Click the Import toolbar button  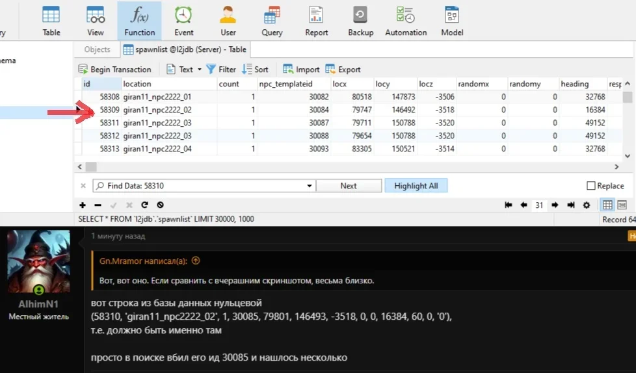301,70
